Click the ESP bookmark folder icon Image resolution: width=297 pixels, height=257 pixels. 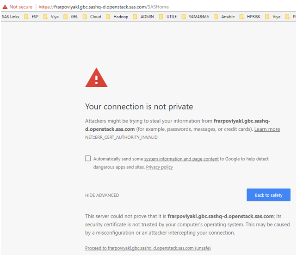pos(26,17)
